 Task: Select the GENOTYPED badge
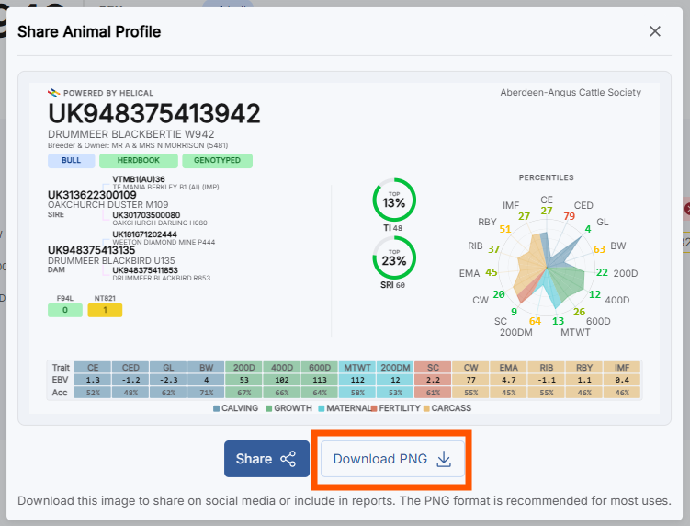(x=217, y=160)
